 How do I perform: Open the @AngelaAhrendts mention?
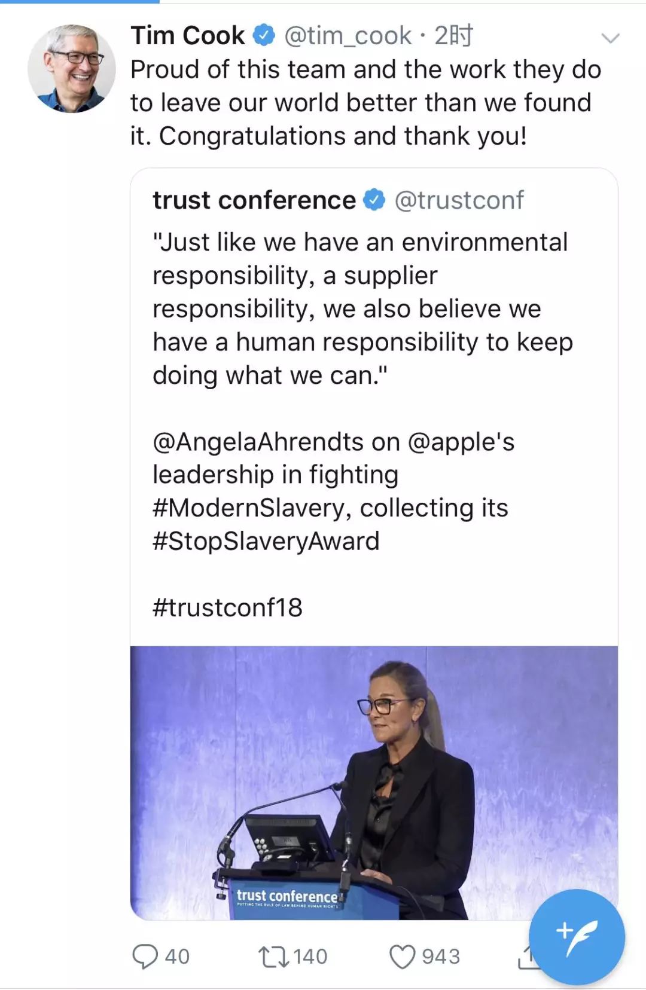[258, 442]
